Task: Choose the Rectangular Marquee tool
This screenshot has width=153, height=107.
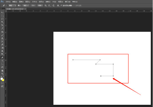Action: (2, 16)
